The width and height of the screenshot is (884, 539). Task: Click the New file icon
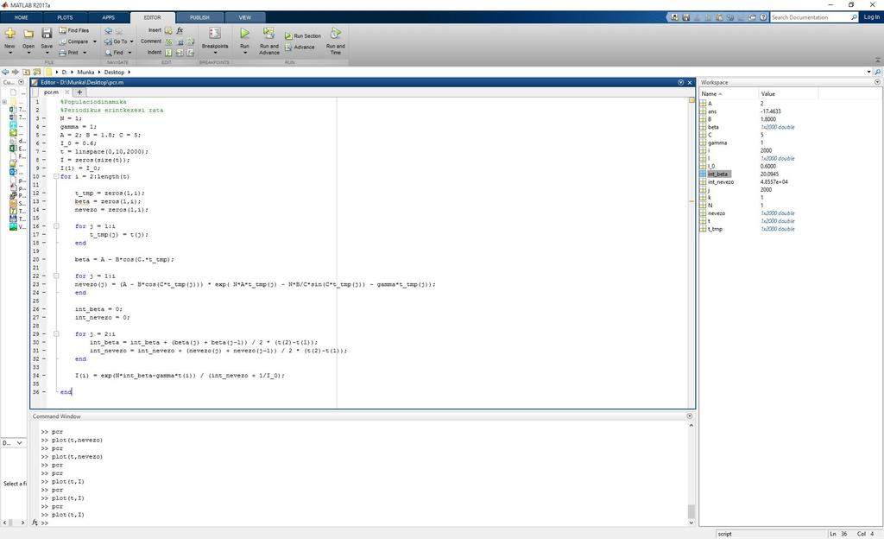point(9,34)
